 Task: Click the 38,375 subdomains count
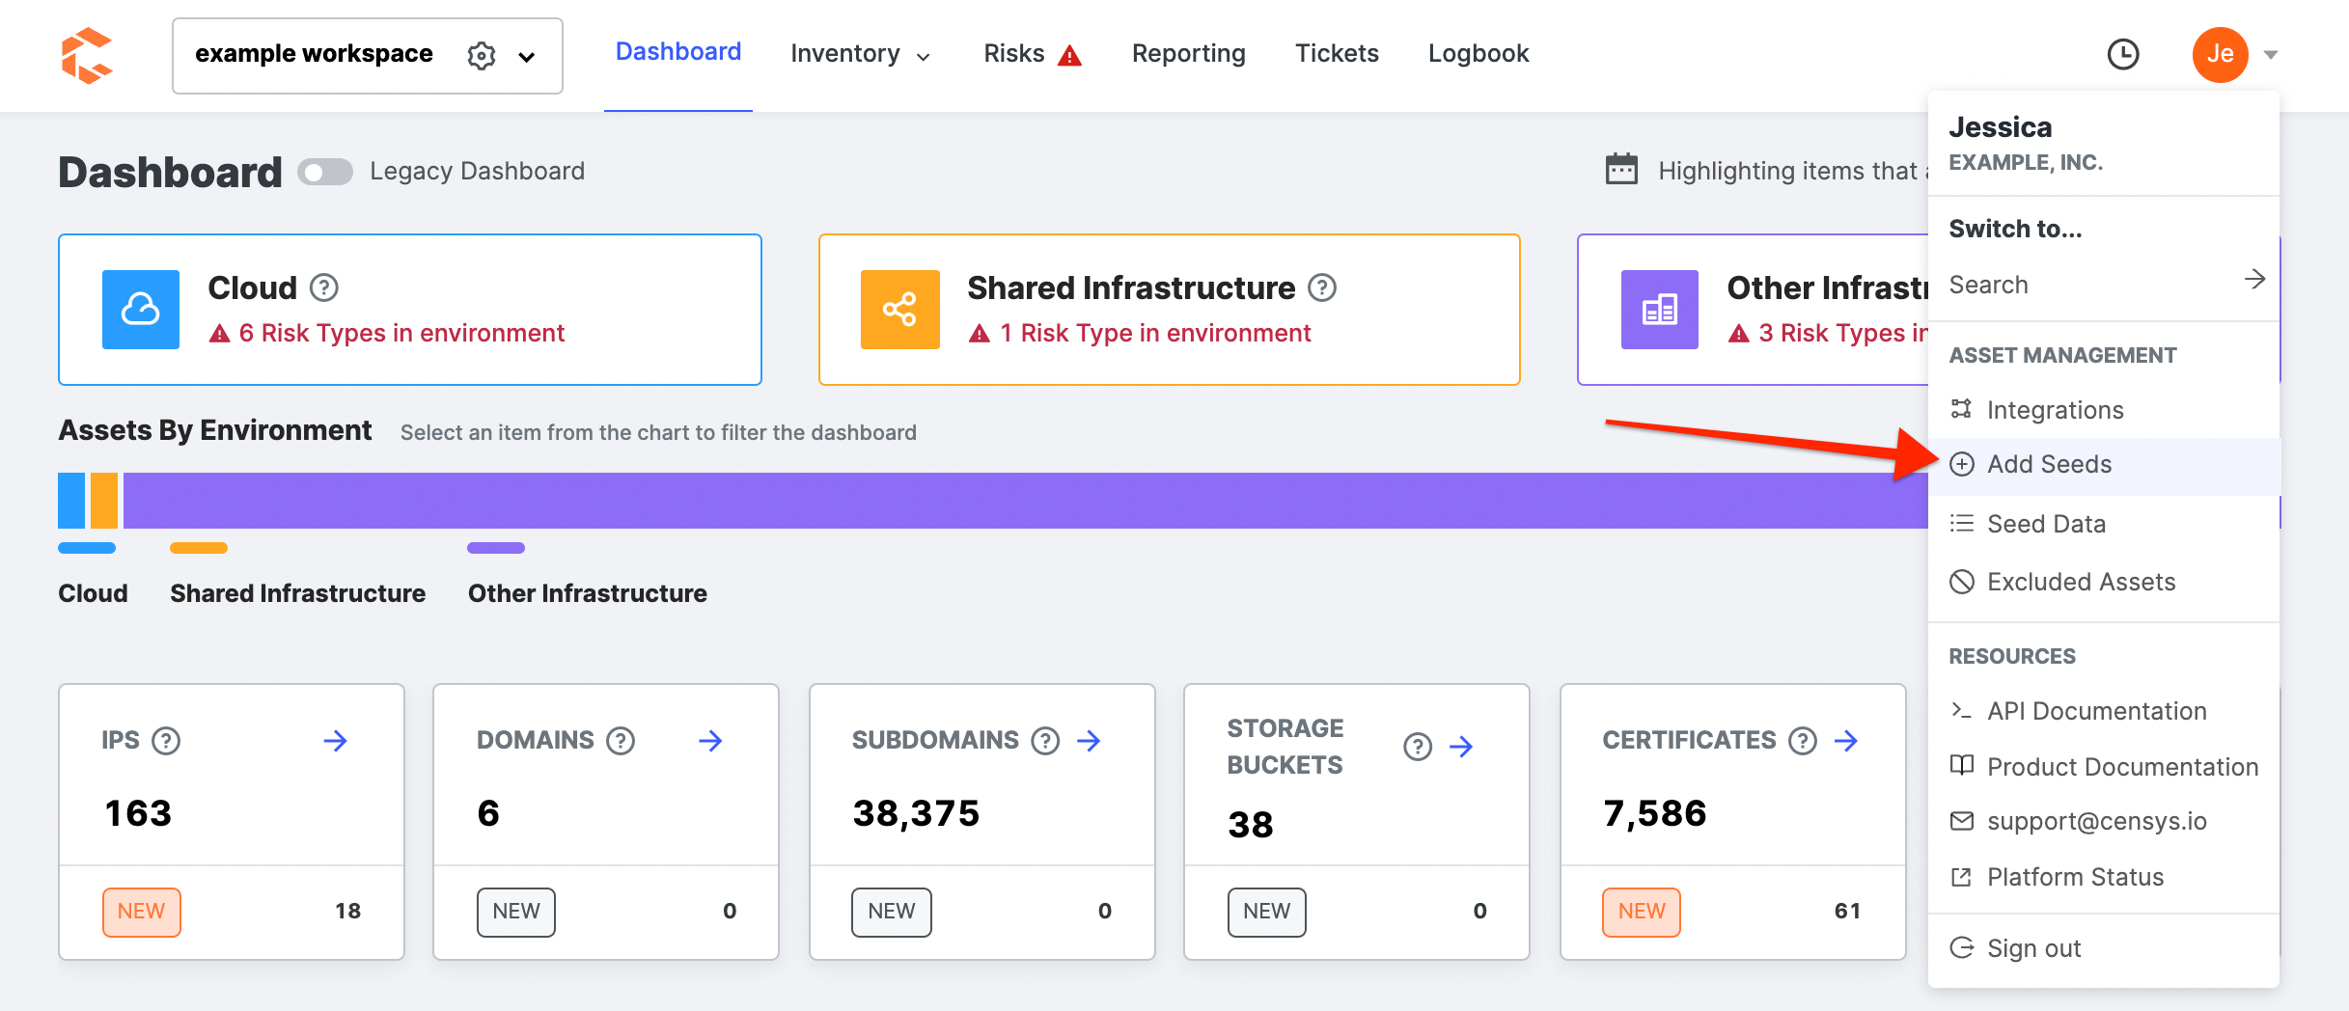tap(916, 813)
